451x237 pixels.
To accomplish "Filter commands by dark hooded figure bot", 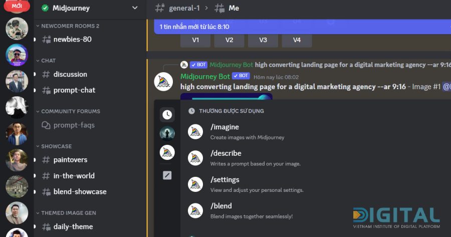I will pos(167,133).
